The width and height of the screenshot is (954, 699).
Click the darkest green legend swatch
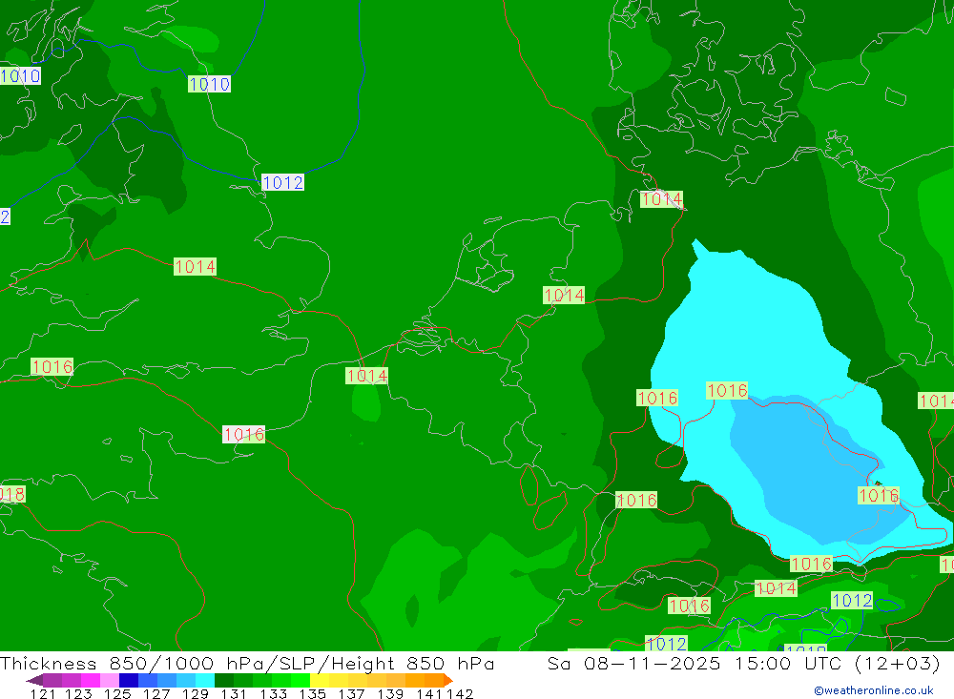(x=224, y=680)
